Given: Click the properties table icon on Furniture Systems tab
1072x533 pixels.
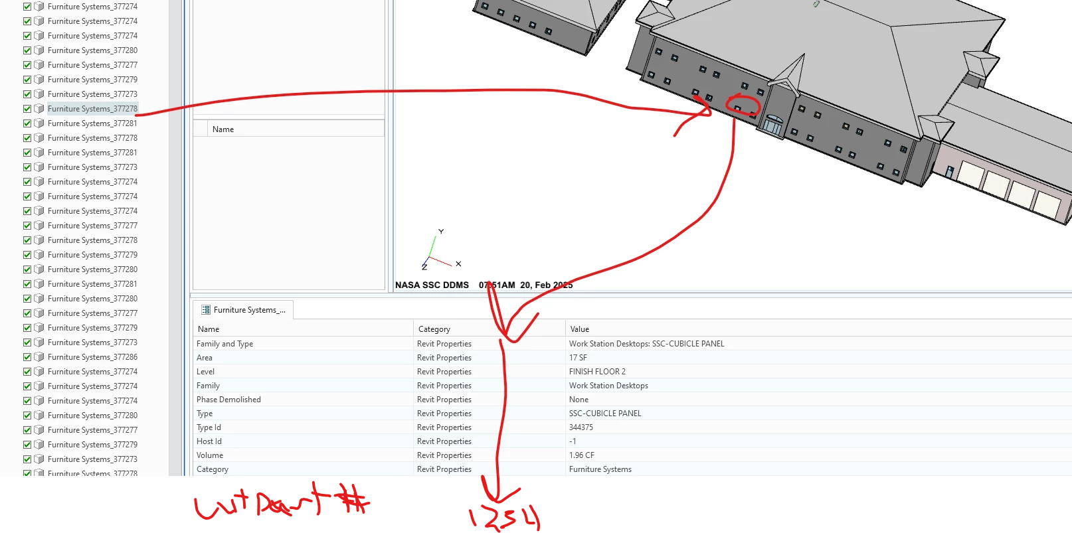Looking at the screenshot, I should pyautogui.click(x=206, y=310).
